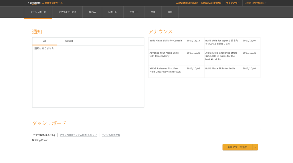This screenshot has height=163, width=293.
Task: Switch to the All notifications tab
Action: (x=44, y=41)
